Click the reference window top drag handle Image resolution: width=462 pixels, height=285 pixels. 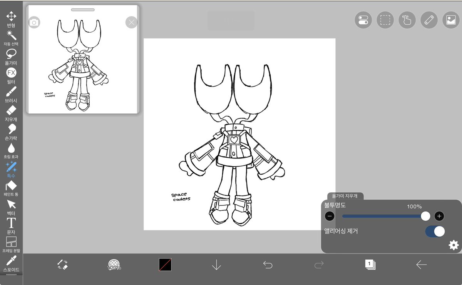pos(83,10)
